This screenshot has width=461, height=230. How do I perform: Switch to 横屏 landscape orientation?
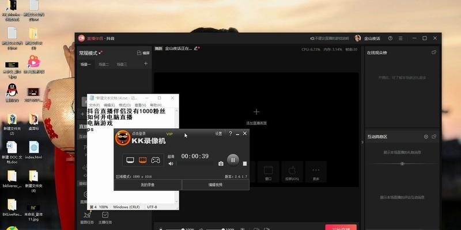143,53
